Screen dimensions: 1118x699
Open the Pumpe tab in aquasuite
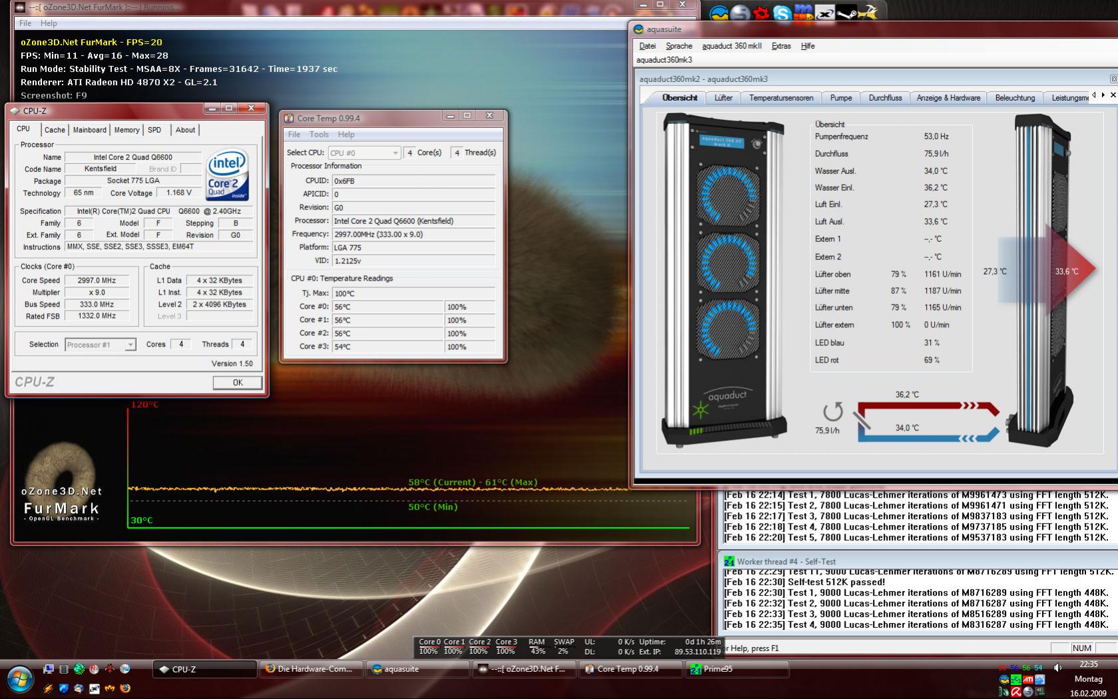[x=841, y=98]
